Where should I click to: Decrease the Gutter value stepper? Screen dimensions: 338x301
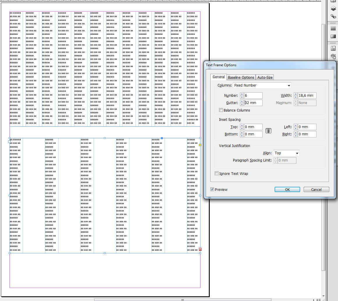(242, 104)
